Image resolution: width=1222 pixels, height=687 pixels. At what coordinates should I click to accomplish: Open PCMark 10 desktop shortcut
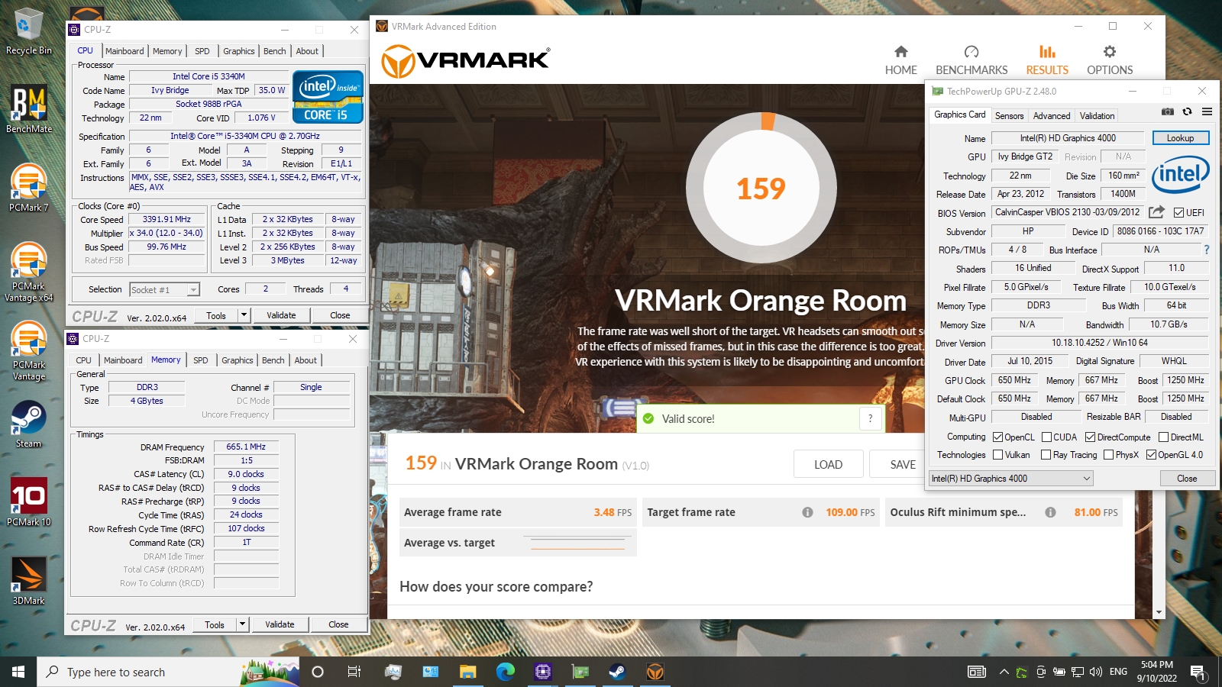(x=28, y=502)
